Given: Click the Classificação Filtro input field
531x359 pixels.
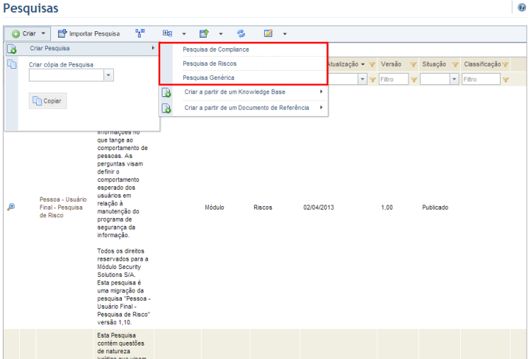Looking at the screenshot, I should [481, 79].
